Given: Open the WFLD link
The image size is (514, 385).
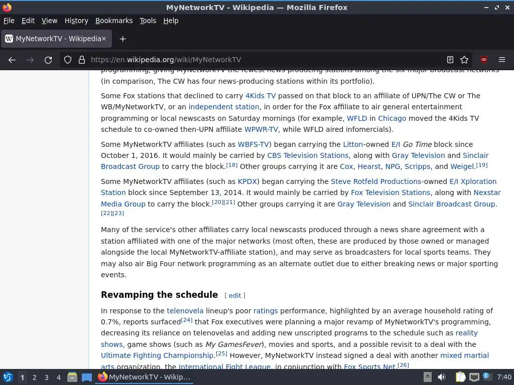Looking at the screenshot, I should 357,118.
